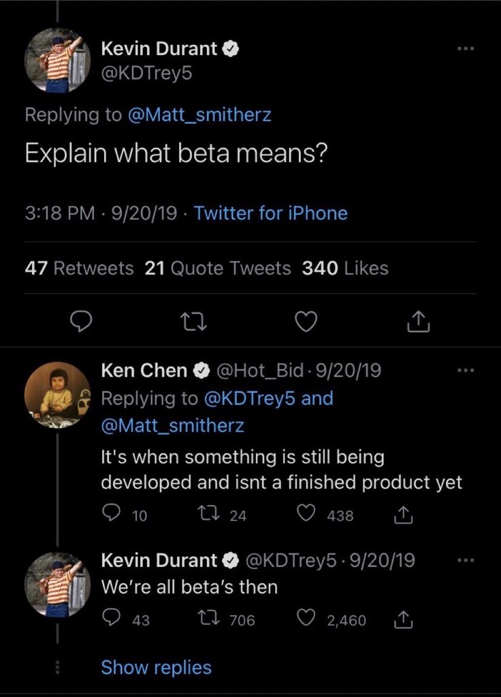Share Ken Chen's reply tweet
The width and height of the screenshot is (501, 697).
click(x=404, y=516)
